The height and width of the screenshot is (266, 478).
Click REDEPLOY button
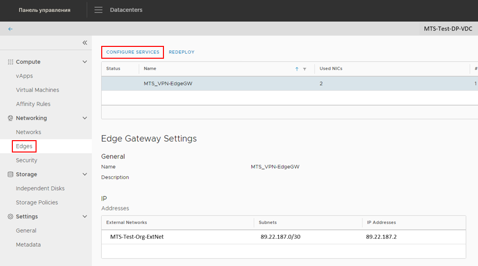(182, 52)
